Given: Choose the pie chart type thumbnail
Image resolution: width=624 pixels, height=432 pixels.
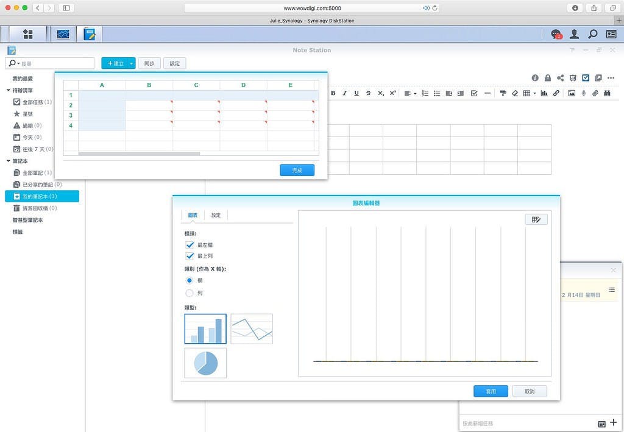Looking at the screenshot, I should coord(205,363).
